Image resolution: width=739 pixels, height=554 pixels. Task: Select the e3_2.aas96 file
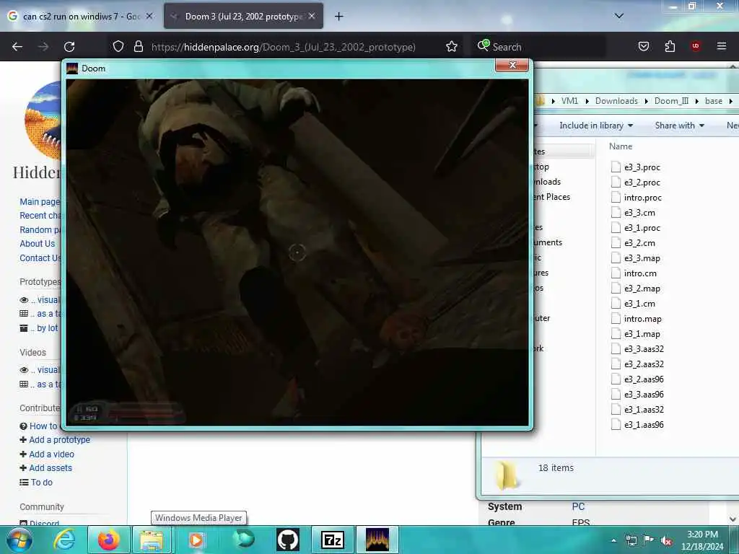pyautogui.click(x=644, y=379)
